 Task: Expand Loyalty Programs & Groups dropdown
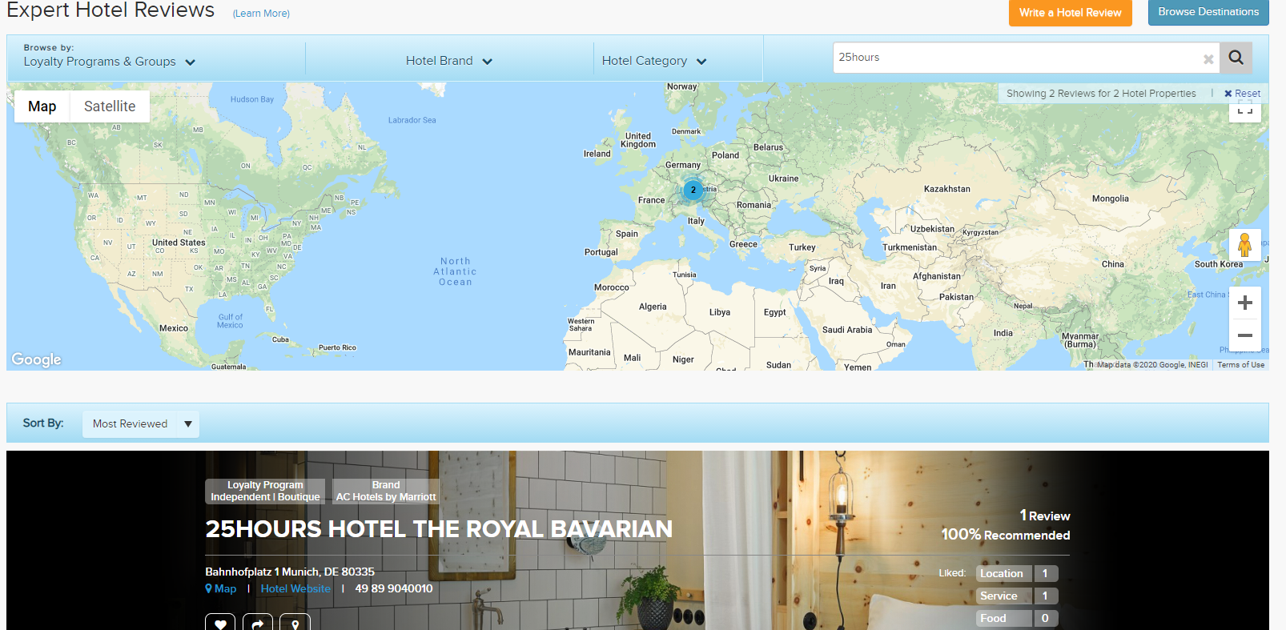pyautogui.click(x=110, y=62)
